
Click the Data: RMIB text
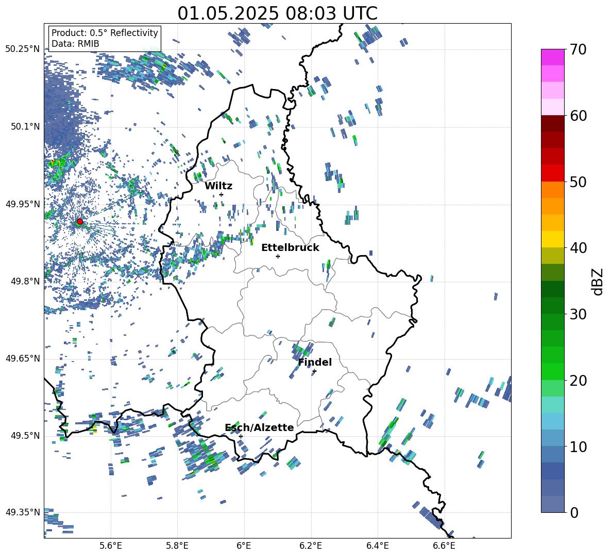click(75, 44)
